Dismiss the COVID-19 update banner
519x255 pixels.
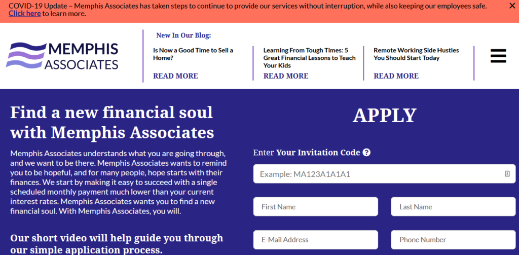(x=512, y=6)
